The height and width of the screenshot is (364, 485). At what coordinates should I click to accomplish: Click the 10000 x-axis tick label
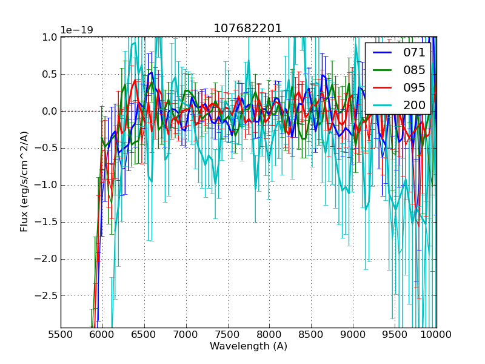[x=436, y=334]
